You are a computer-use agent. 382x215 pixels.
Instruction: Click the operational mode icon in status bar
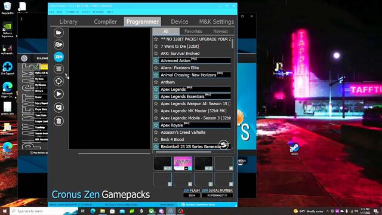[x=183, y=204]
